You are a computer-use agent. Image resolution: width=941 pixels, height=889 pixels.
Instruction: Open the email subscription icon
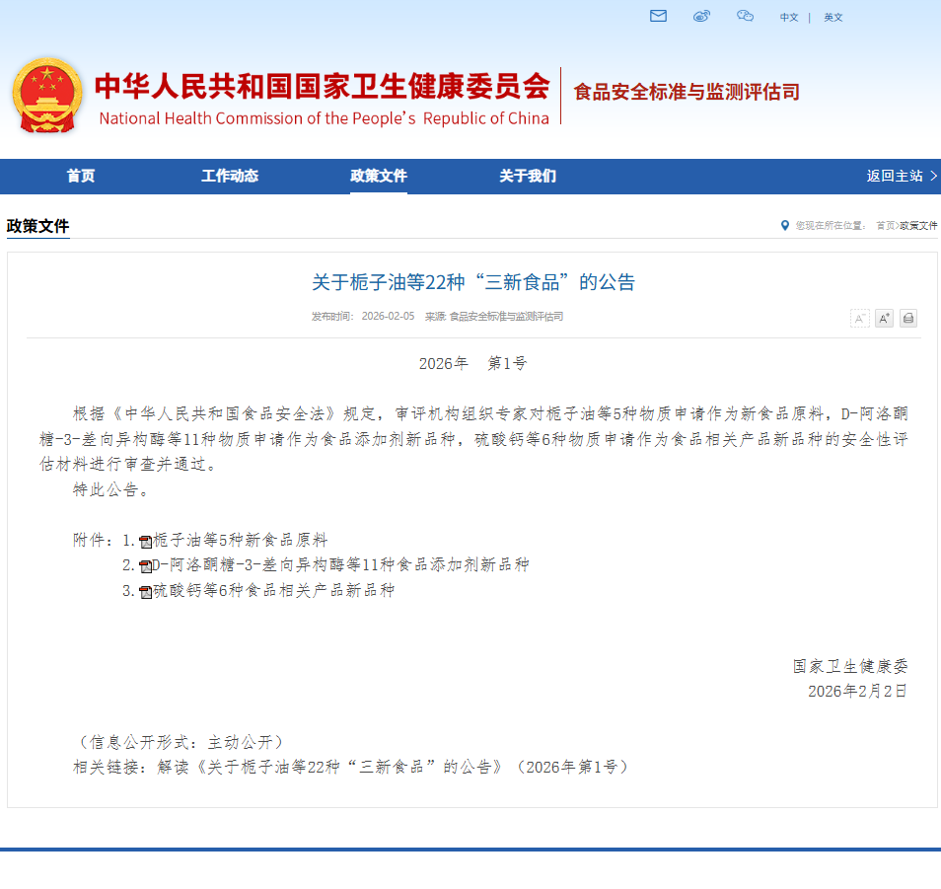click(x=658, y=17)
